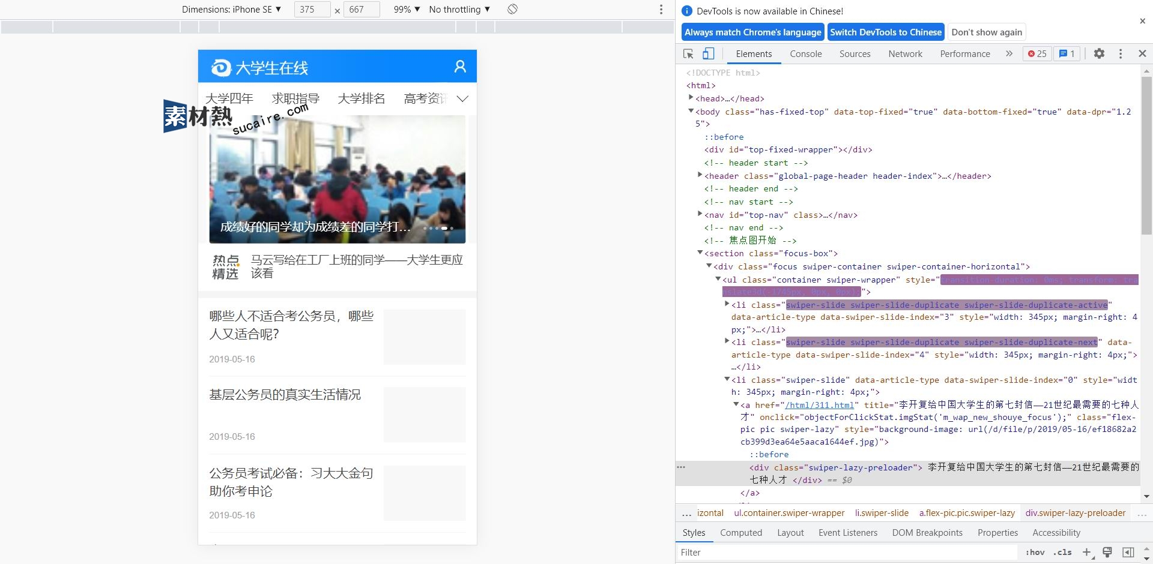Open the 25 errors badge
Viewport: 1153px width, 564px height.
(x=1037, y=54)
